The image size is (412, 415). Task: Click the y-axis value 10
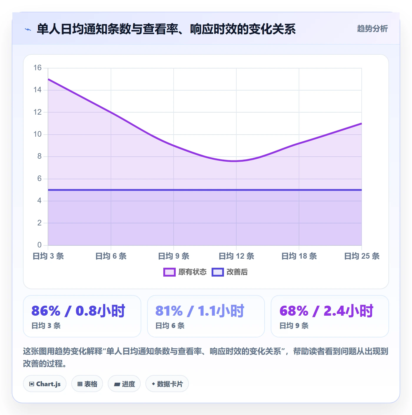(37, 134)
